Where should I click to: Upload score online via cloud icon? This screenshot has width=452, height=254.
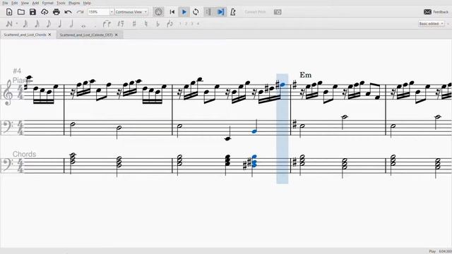point(44,12)
